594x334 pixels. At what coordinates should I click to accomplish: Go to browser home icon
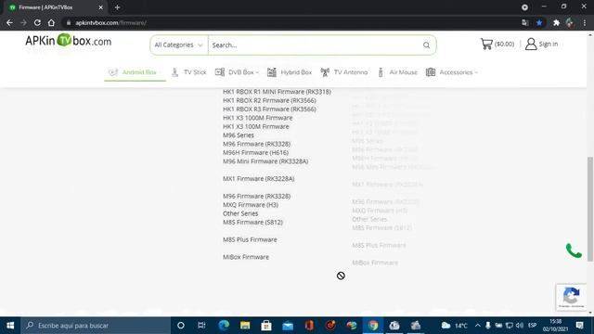[x=51, y=22]
